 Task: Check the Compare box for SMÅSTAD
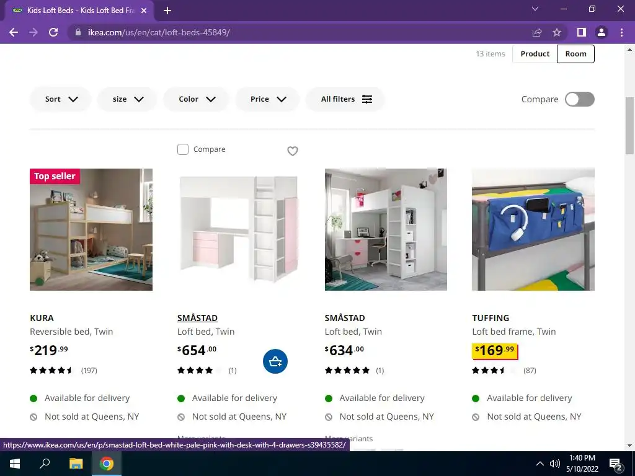click(183, 149)
